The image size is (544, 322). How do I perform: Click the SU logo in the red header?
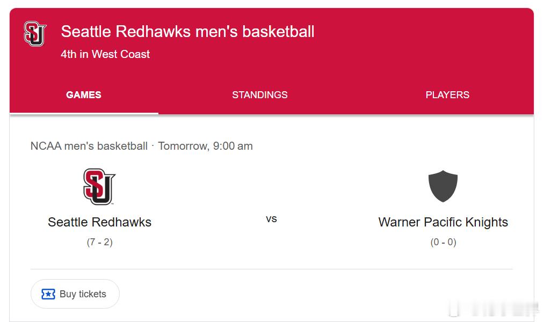pos(35,34)
